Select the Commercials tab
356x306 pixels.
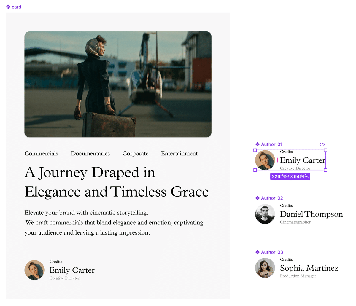(41, 154)
